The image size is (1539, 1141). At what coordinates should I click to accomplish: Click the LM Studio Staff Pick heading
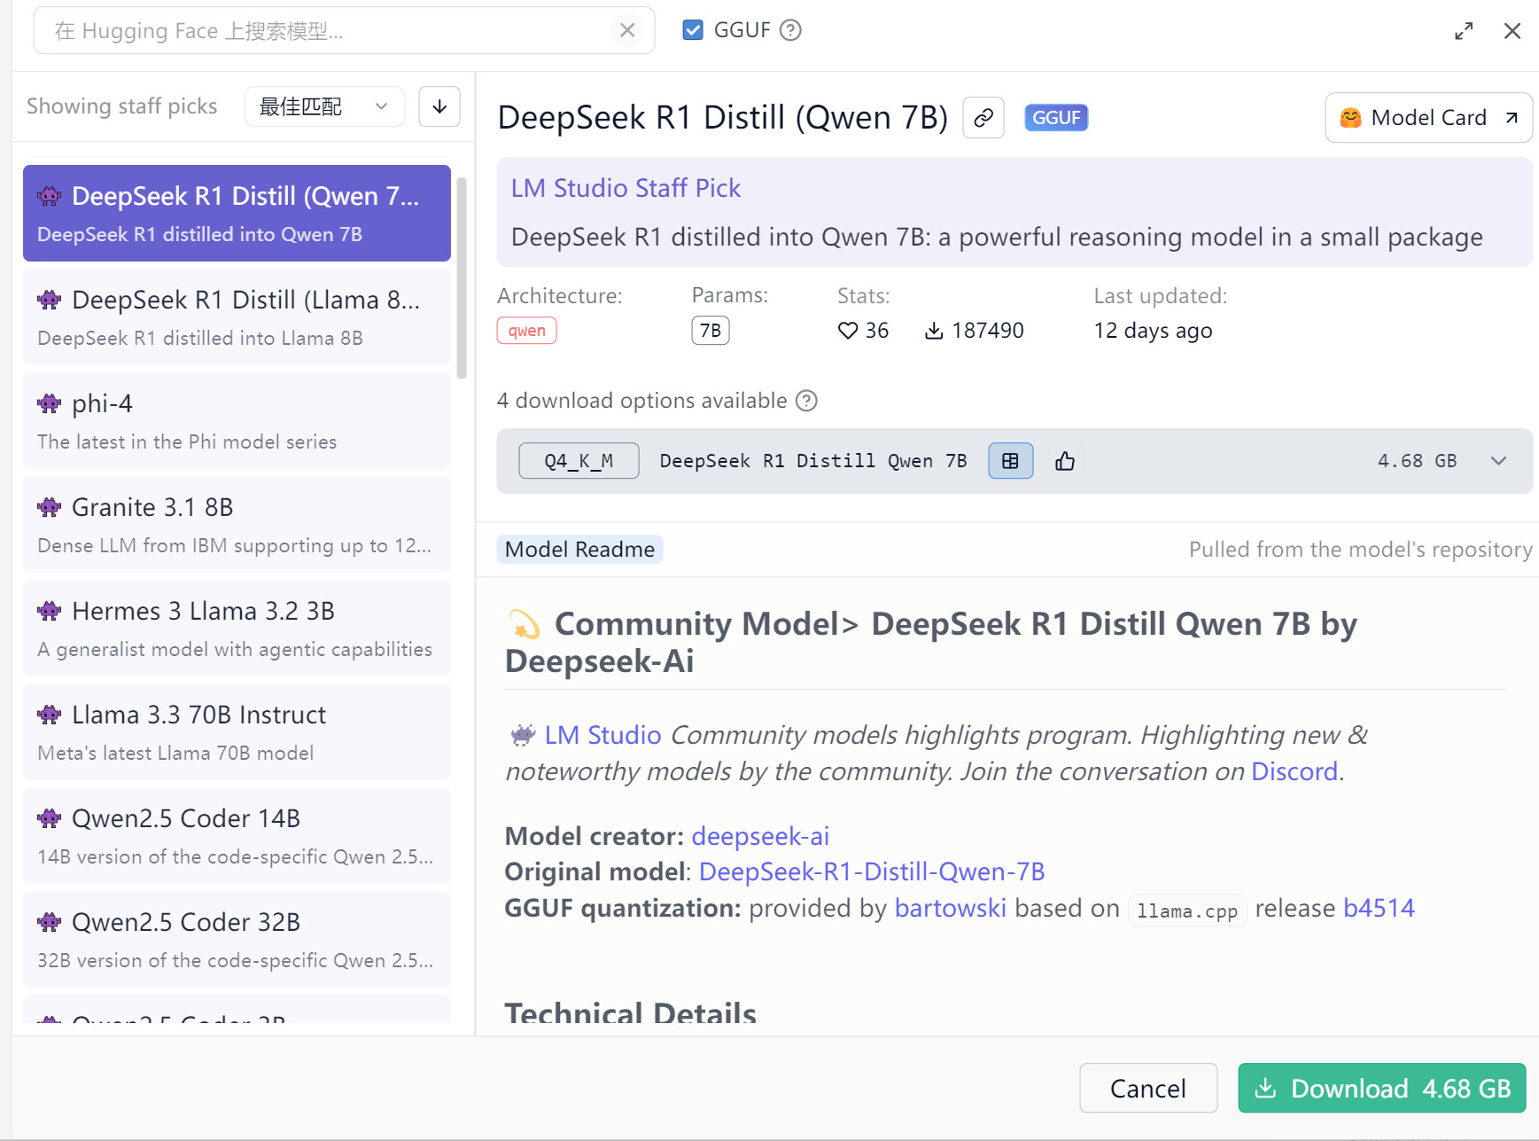626,188
